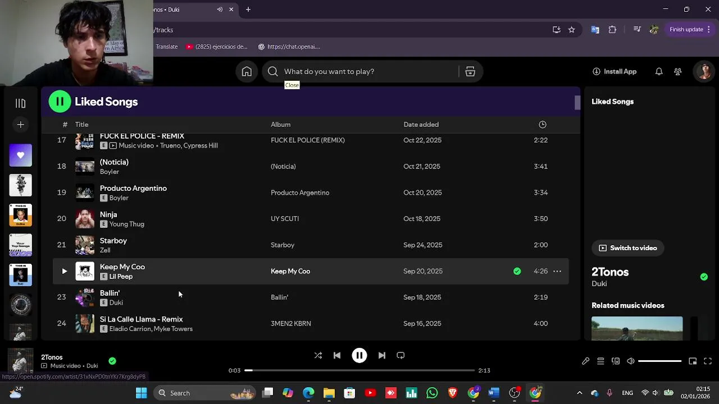Viewport: 719px width, 404px height.
Task: Toggle shuffle
Action: coord(318,355)
